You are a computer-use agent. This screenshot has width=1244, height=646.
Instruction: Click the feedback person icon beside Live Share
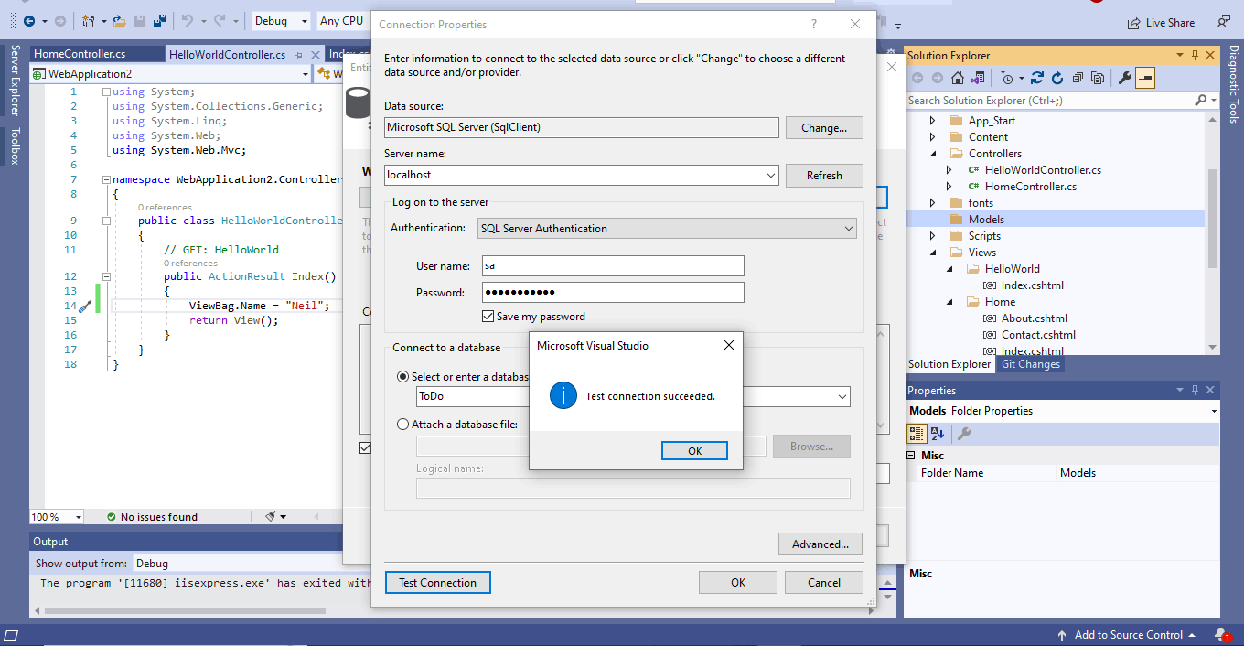click(x=1224, y=22)
